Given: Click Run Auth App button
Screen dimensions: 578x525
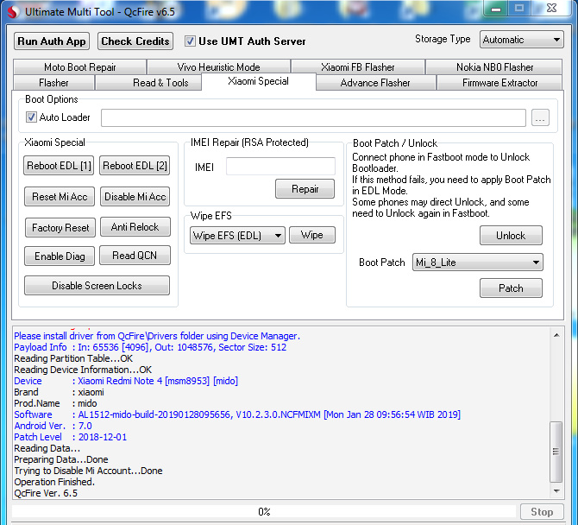Looking at the screenshot, I should click(x=52, y=41).
